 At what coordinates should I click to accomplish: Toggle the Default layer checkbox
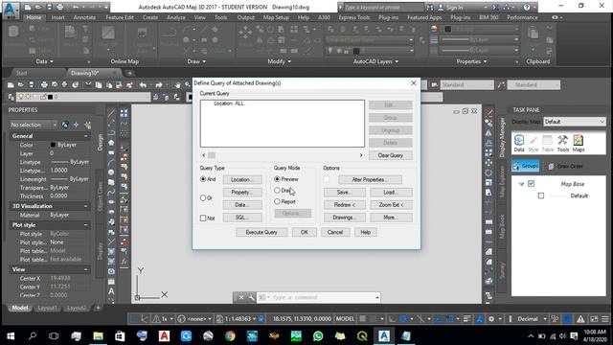click(540, 195)
